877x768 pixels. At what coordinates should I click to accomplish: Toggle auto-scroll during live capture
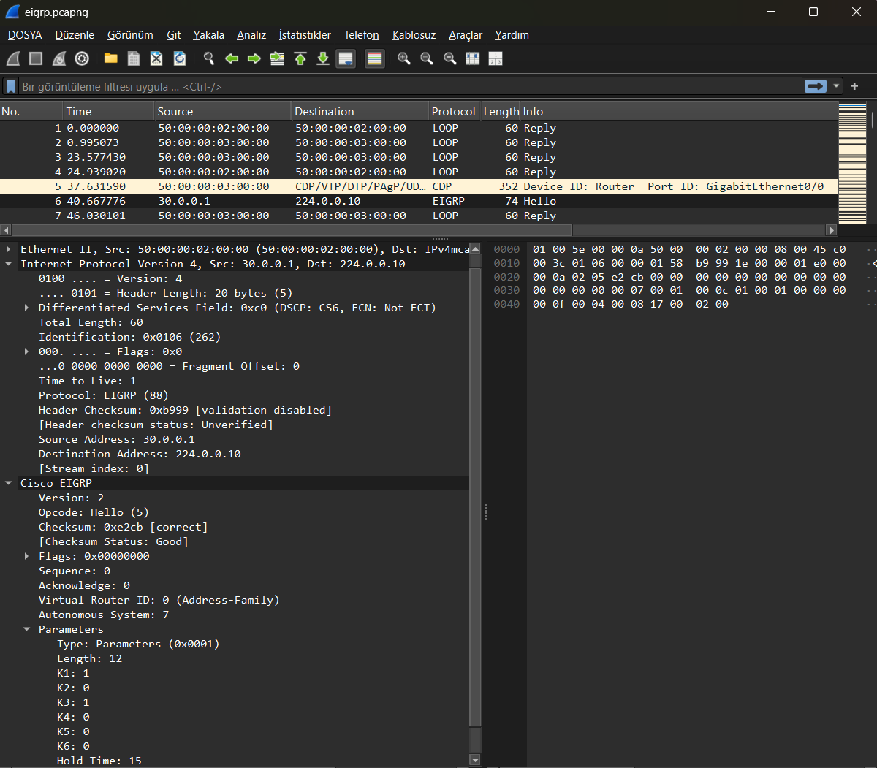[x=346, y=58]
